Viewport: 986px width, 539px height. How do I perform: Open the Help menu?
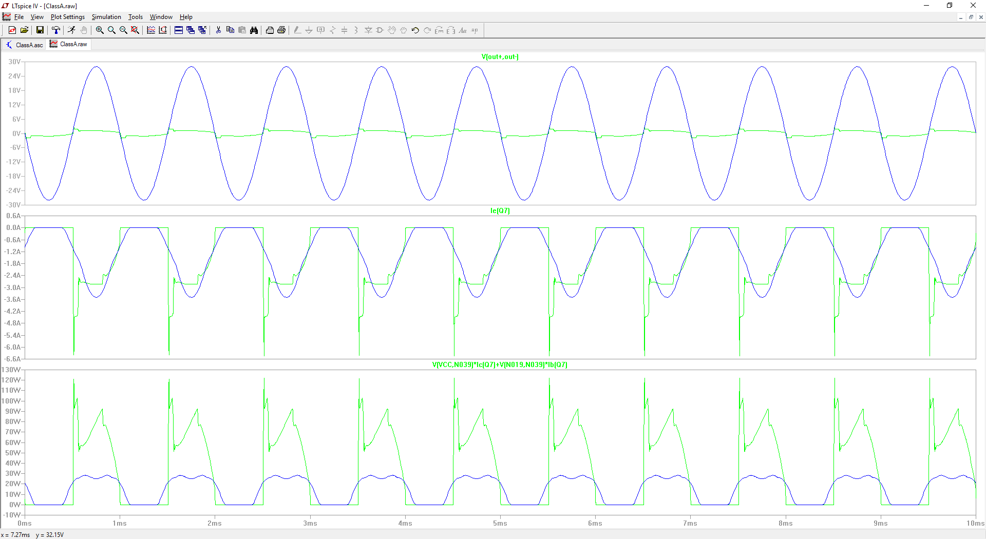[186, 17]
